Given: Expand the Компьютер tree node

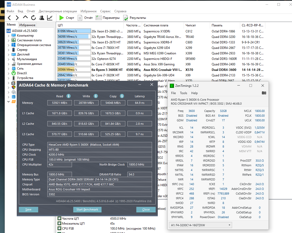Looking at the screenshot, I should point(9,36).
